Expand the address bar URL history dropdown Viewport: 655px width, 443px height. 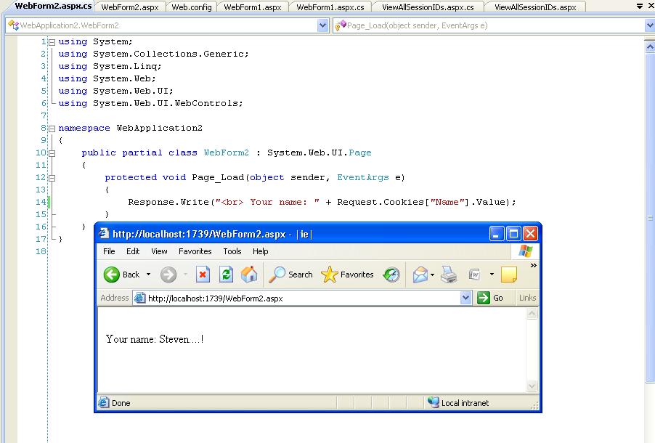(466, 298)
